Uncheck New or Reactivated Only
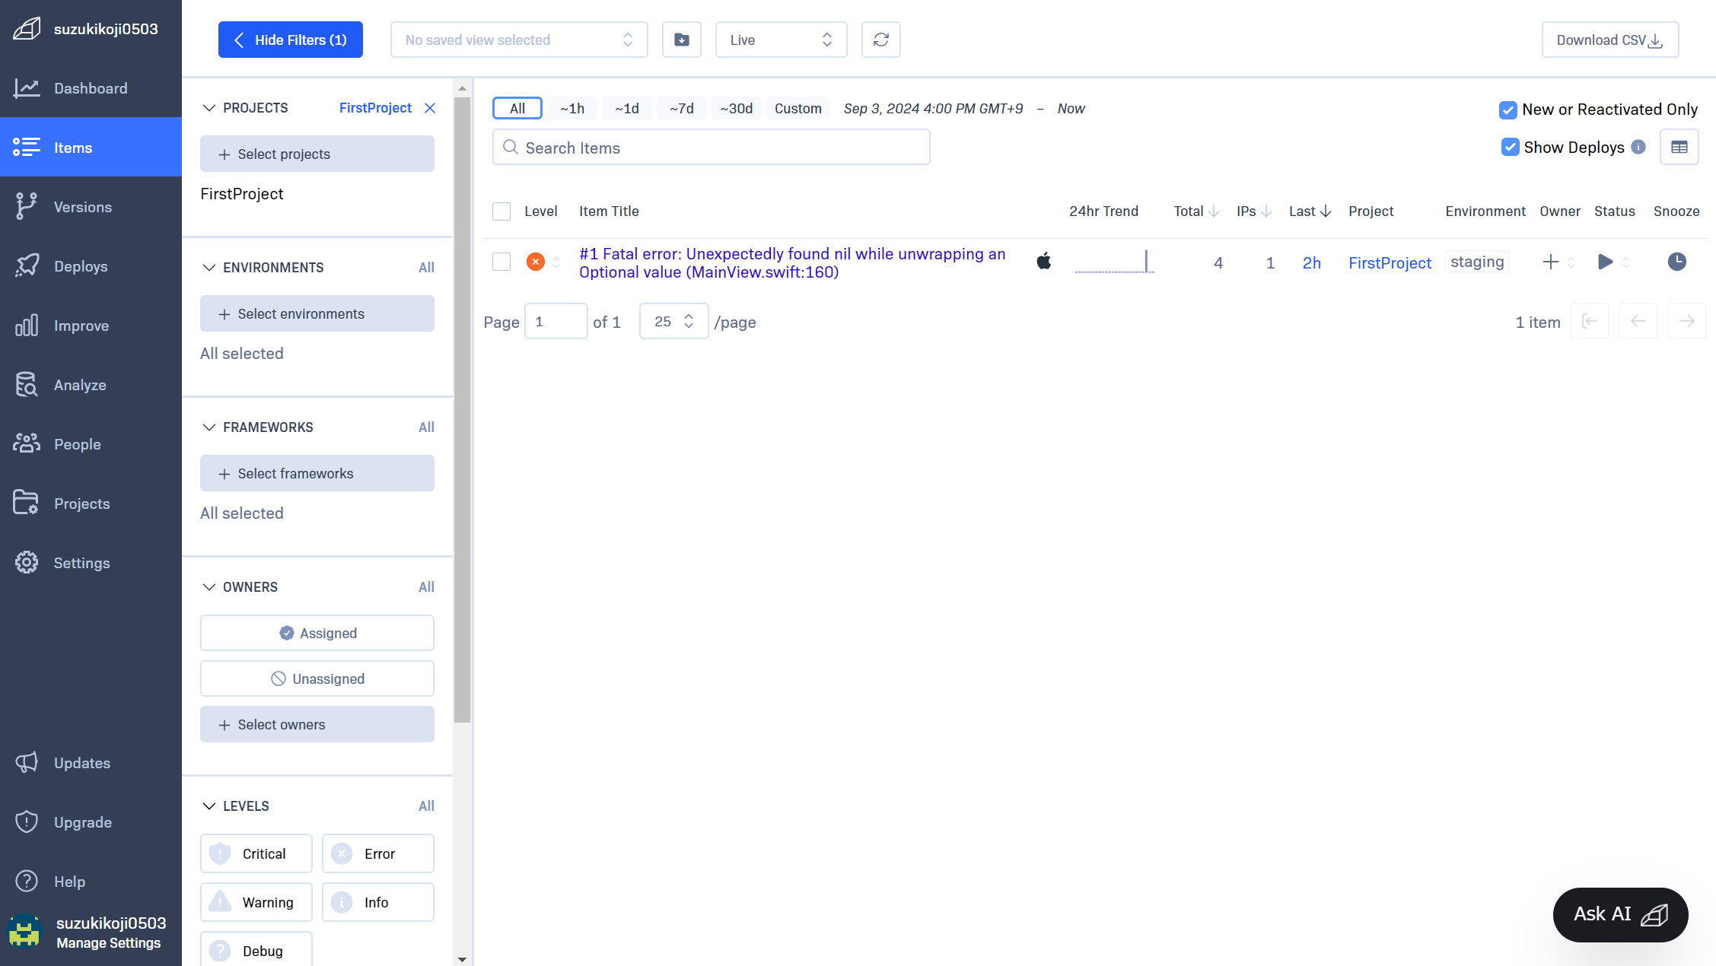1716x966 pixels. [x=1507, y=110]
